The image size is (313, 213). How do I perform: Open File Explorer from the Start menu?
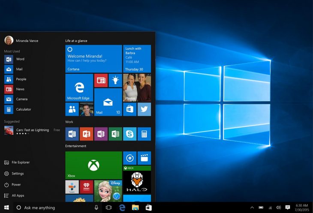tap(17, 162)
